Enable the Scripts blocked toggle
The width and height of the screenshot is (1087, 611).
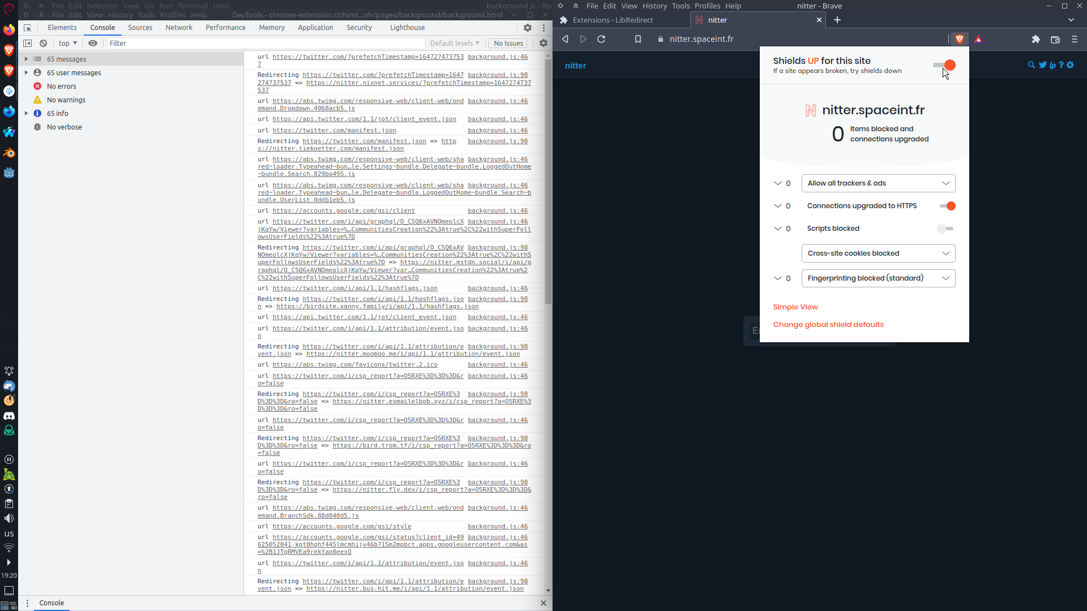click(x=945, y=229)
